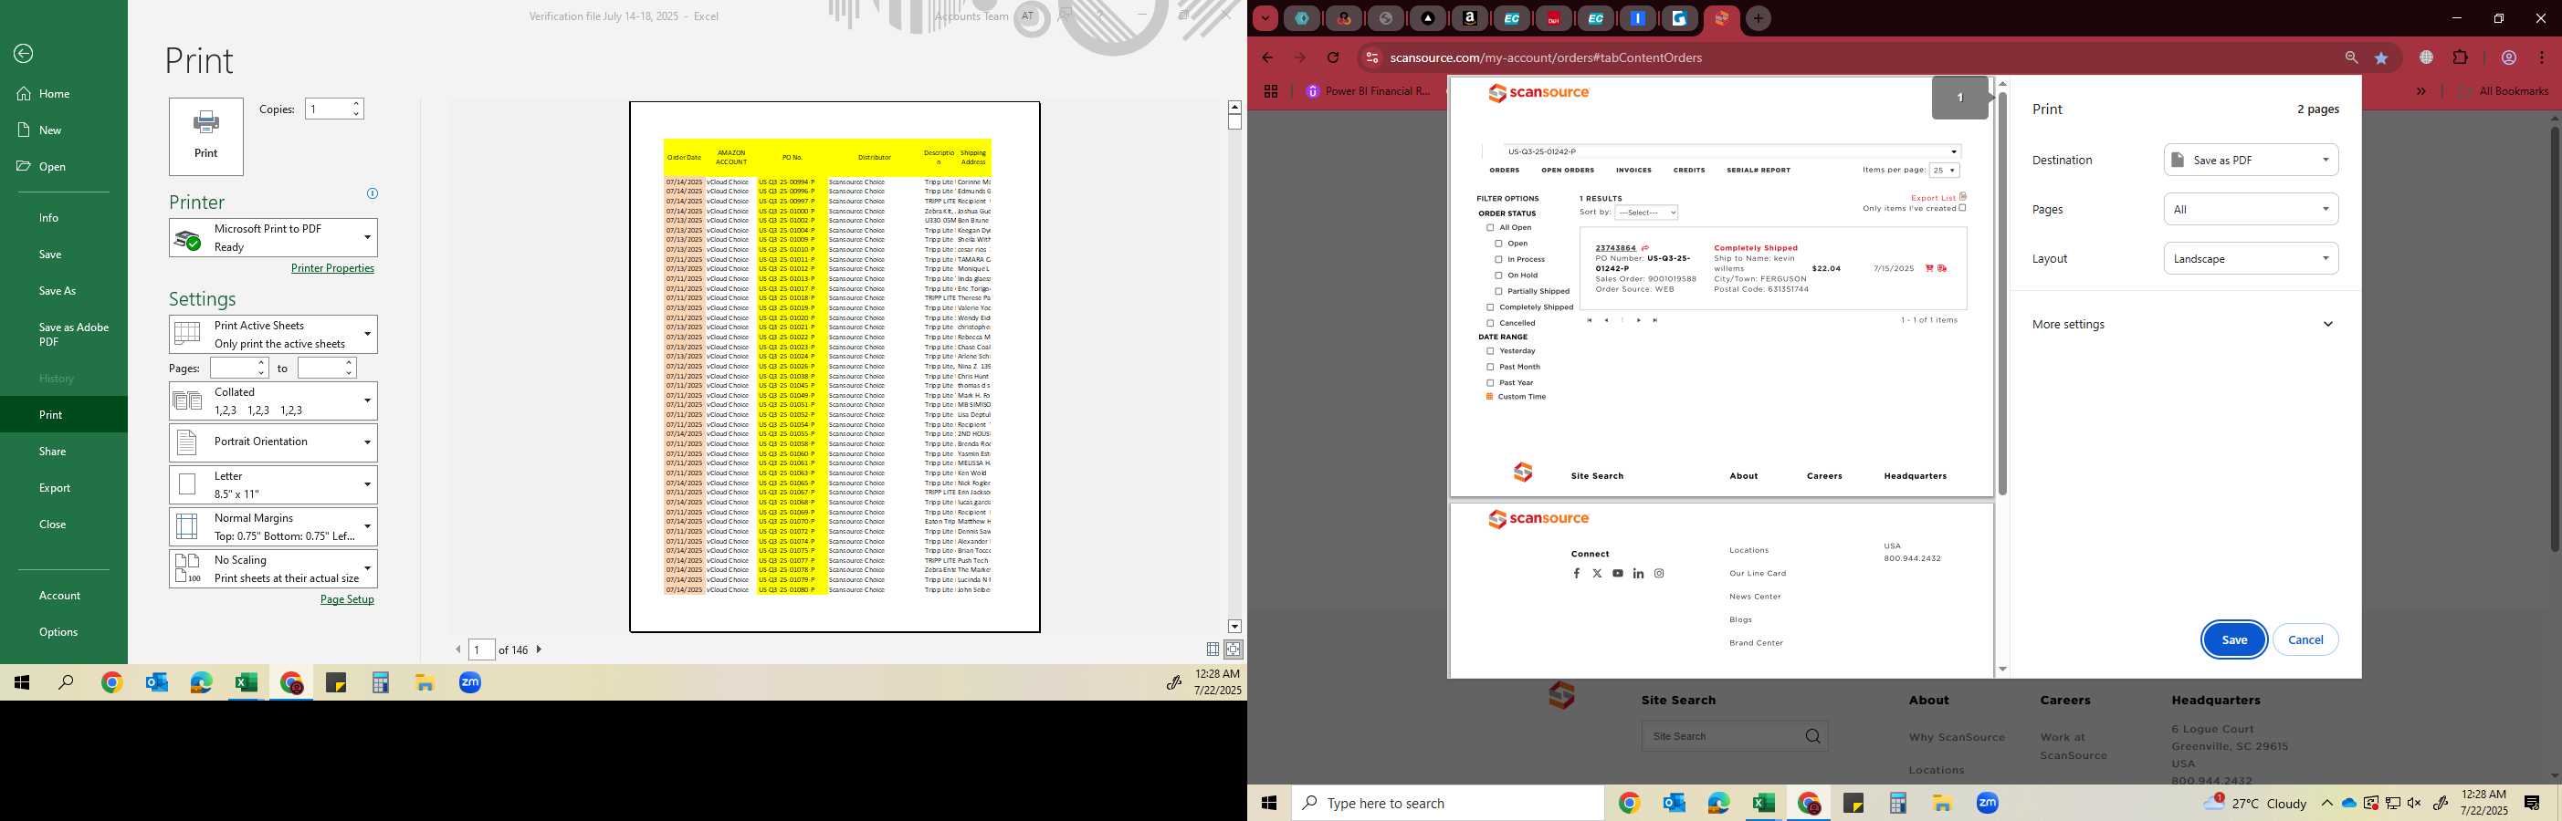Switch to the Amazon browser tab
The image size is (2562, 821).
click(x=1469, y=18)
